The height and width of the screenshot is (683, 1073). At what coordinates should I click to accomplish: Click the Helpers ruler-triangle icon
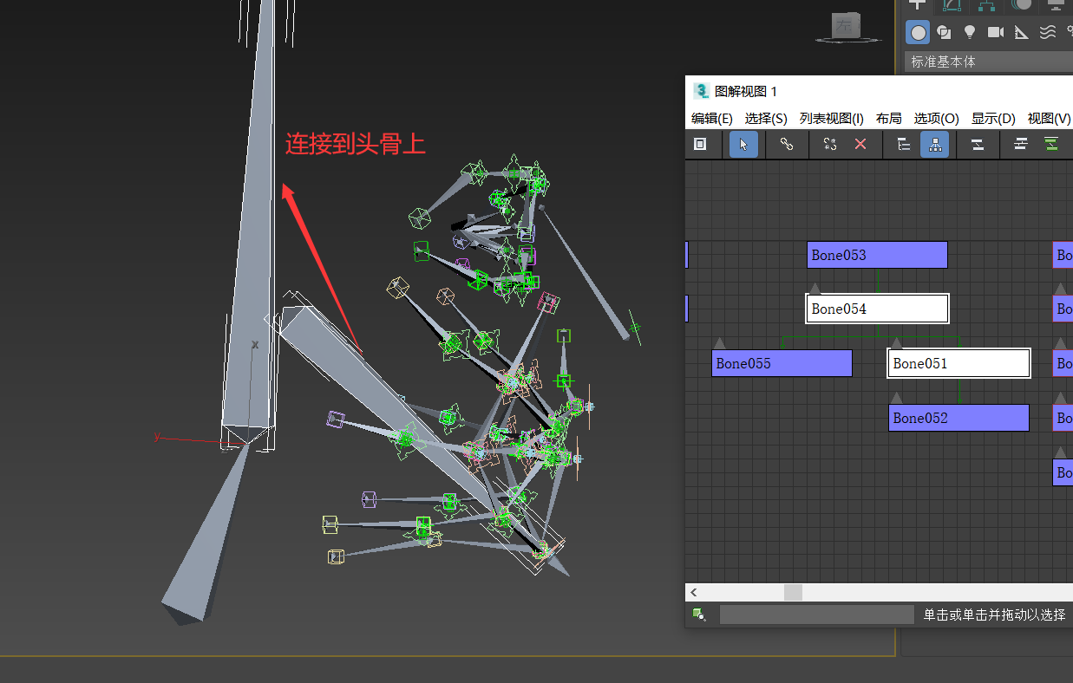(1022, 33)
